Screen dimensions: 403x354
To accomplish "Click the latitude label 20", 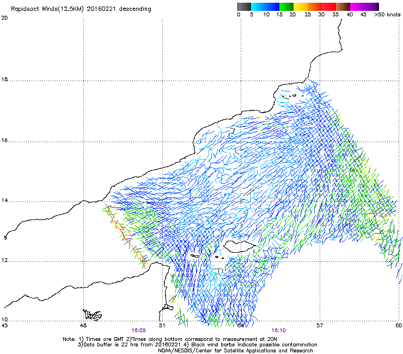I will [4, 18].
